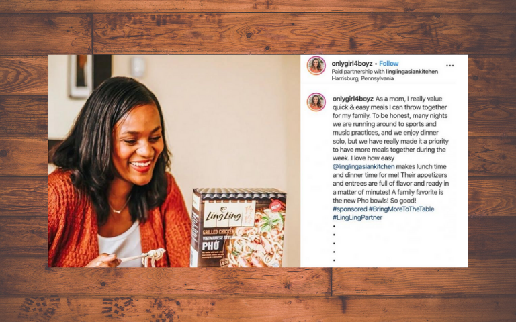Open the @linglingasiankitchen mention in caption
This screenshot has width=516, height=322.
(363, 166)
